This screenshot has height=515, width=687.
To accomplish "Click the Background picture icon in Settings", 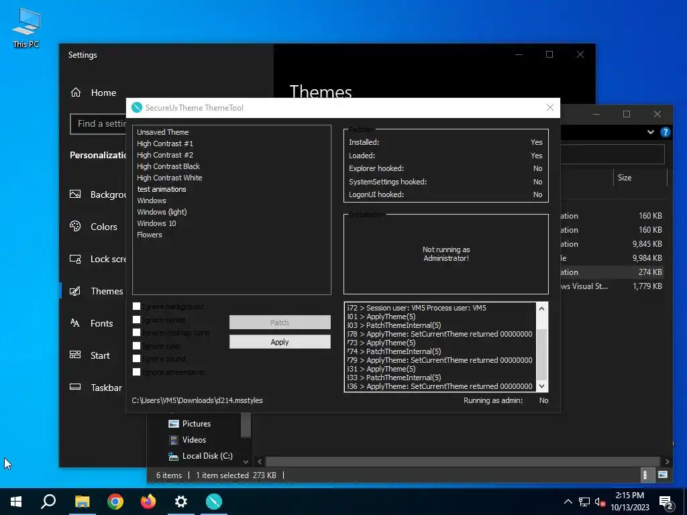I will pos(75,194).
